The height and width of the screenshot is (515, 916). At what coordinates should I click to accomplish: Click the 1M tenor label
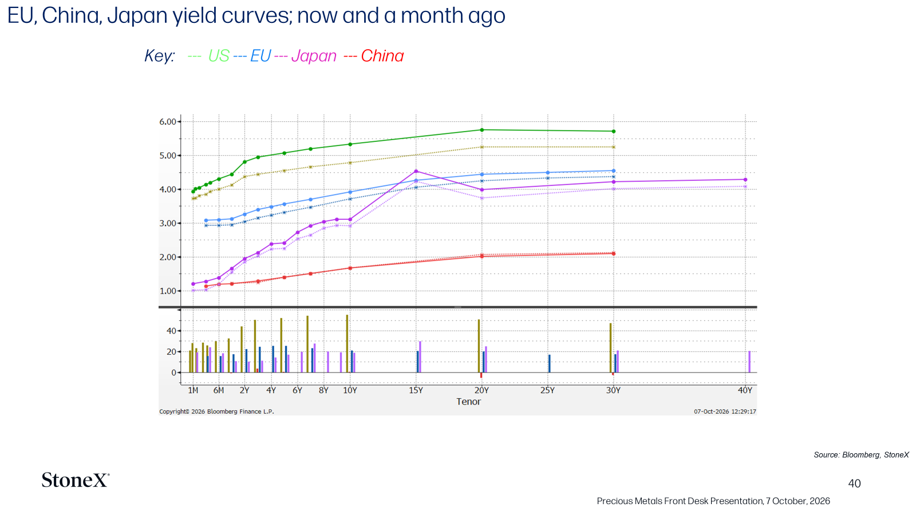(x=193, y=390)
